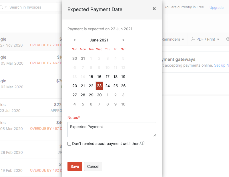The height and width of the screenshot is (177, 229).
Task: Navigate to the next month in the calendar
Action: 123,40
